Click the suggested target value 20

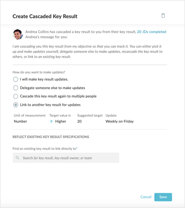tap(79, 121)
